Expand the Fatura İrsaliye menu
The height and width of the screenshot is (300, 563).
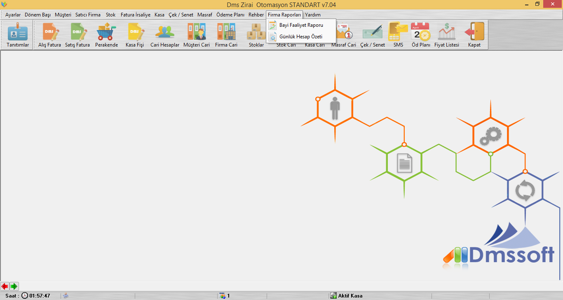(x=135, y=15)
